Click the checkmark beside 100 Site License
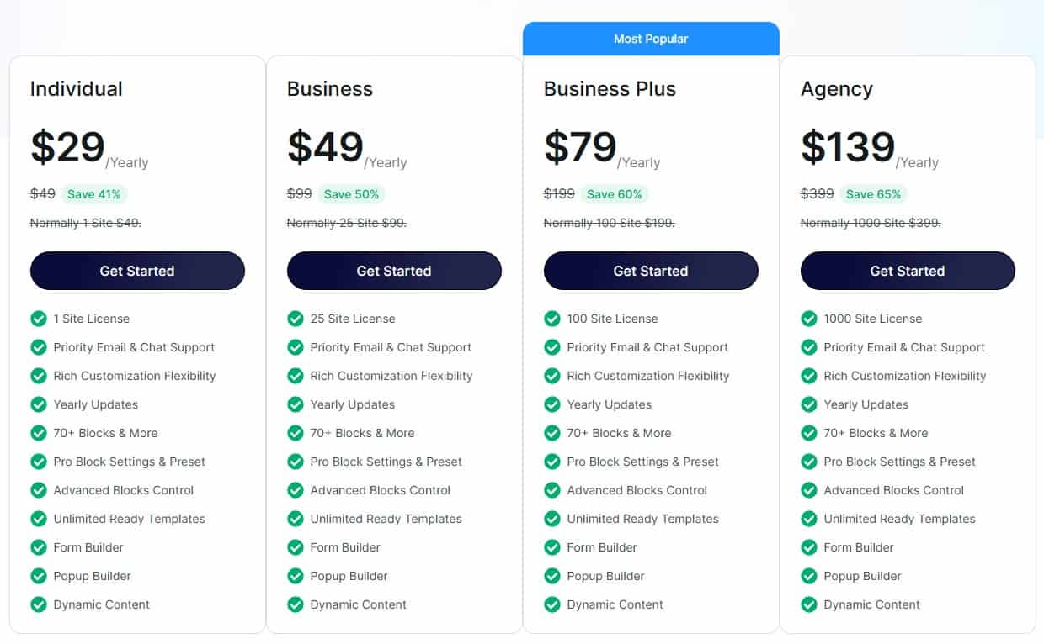 [552, 319]
